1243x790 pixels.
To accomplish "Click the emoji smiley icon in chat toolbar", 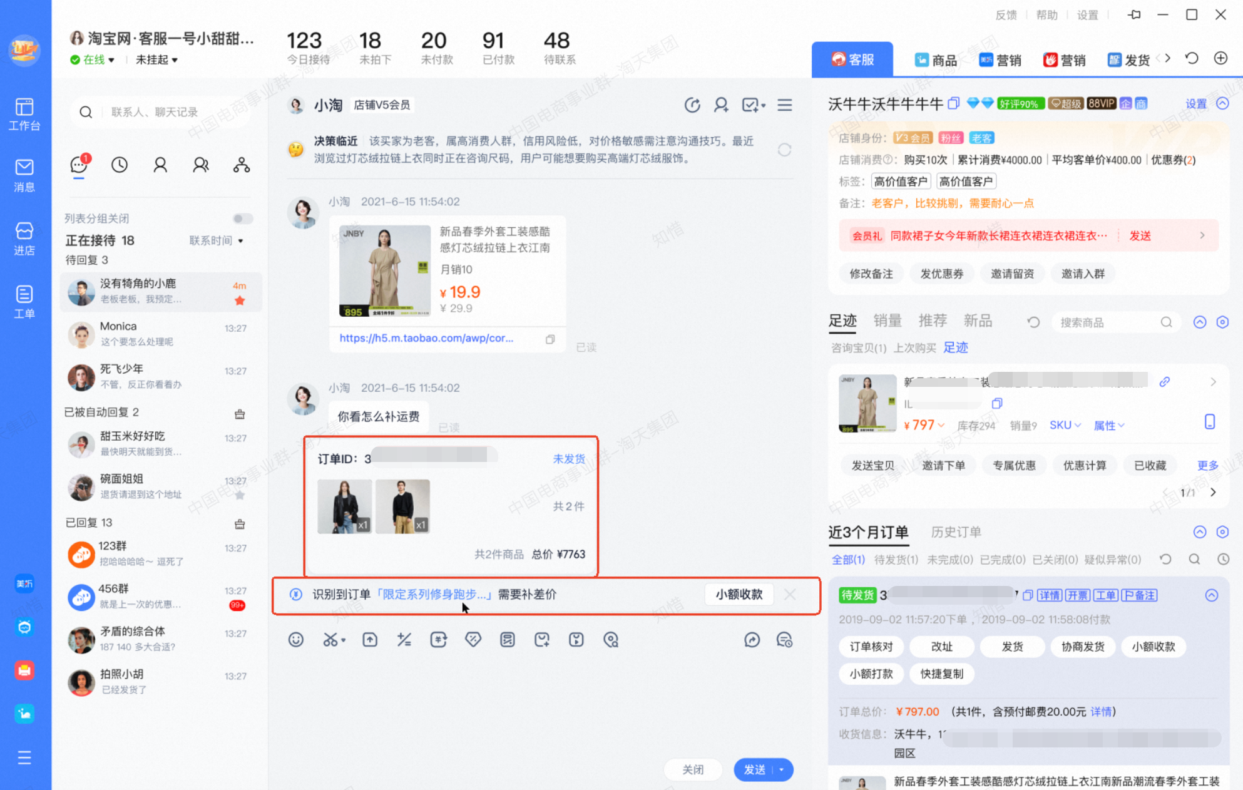I will point(296,639).
